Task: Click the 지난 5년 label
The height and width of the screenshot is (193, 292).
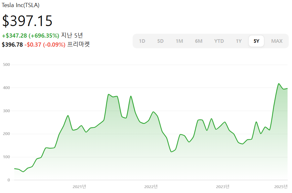Action: coord(72,35)
